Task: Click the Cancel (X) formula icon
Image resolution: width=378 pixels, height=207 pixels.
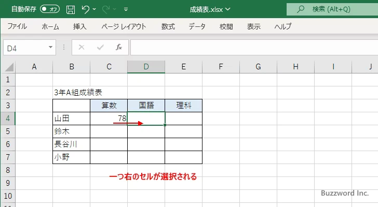Action: tap(82, 47)
